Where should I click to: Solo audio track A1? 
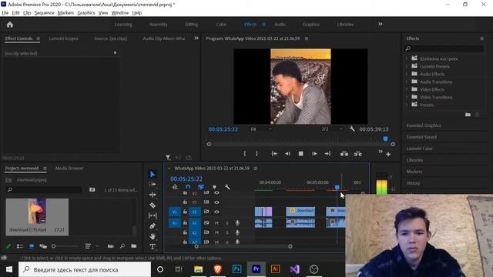pos(227,223)
